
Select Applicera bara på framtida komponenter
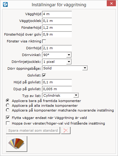[x=8, y=101]
